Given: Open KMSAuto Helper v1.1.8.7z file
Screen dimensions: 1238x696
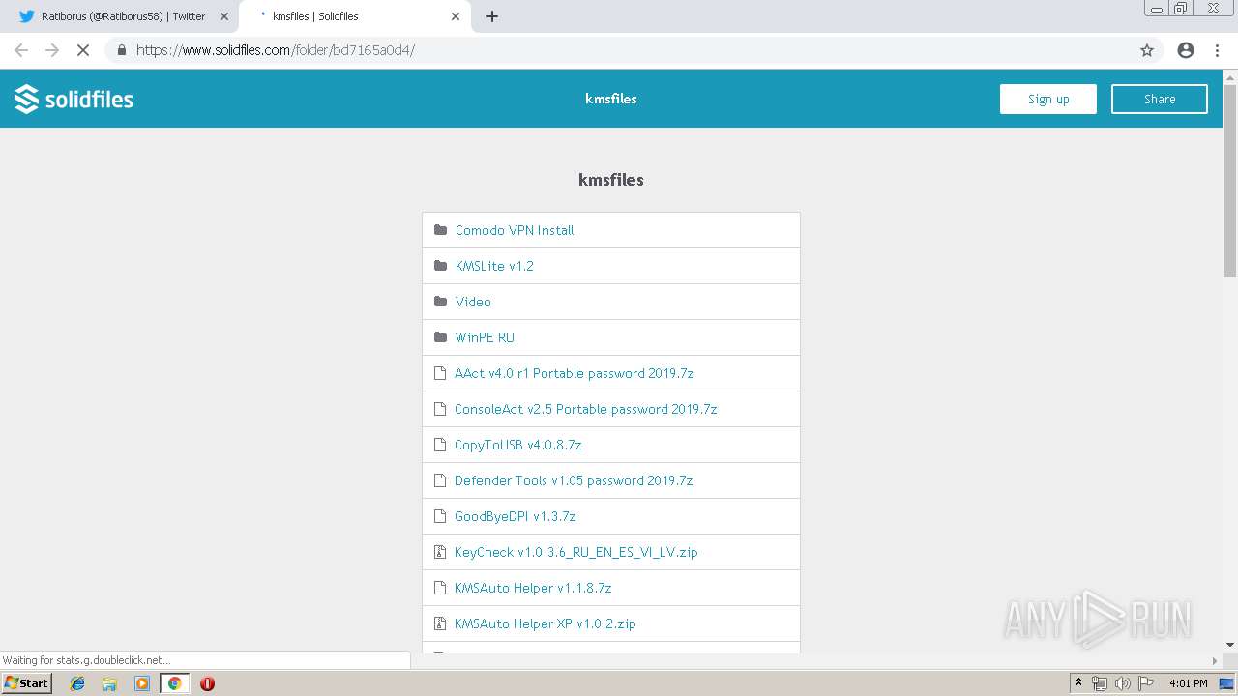Looking at the screenshot, I should [533, 588].
